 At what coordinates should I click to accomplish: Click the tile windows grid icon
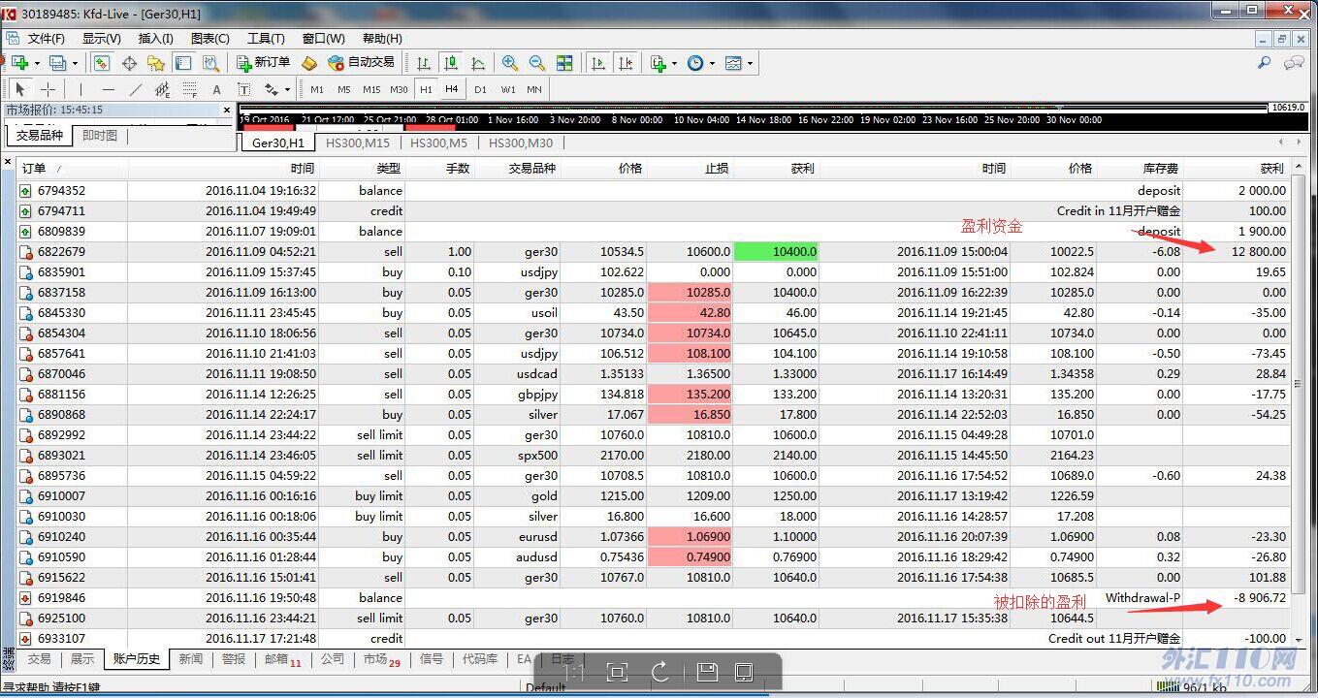coord(564,63)
